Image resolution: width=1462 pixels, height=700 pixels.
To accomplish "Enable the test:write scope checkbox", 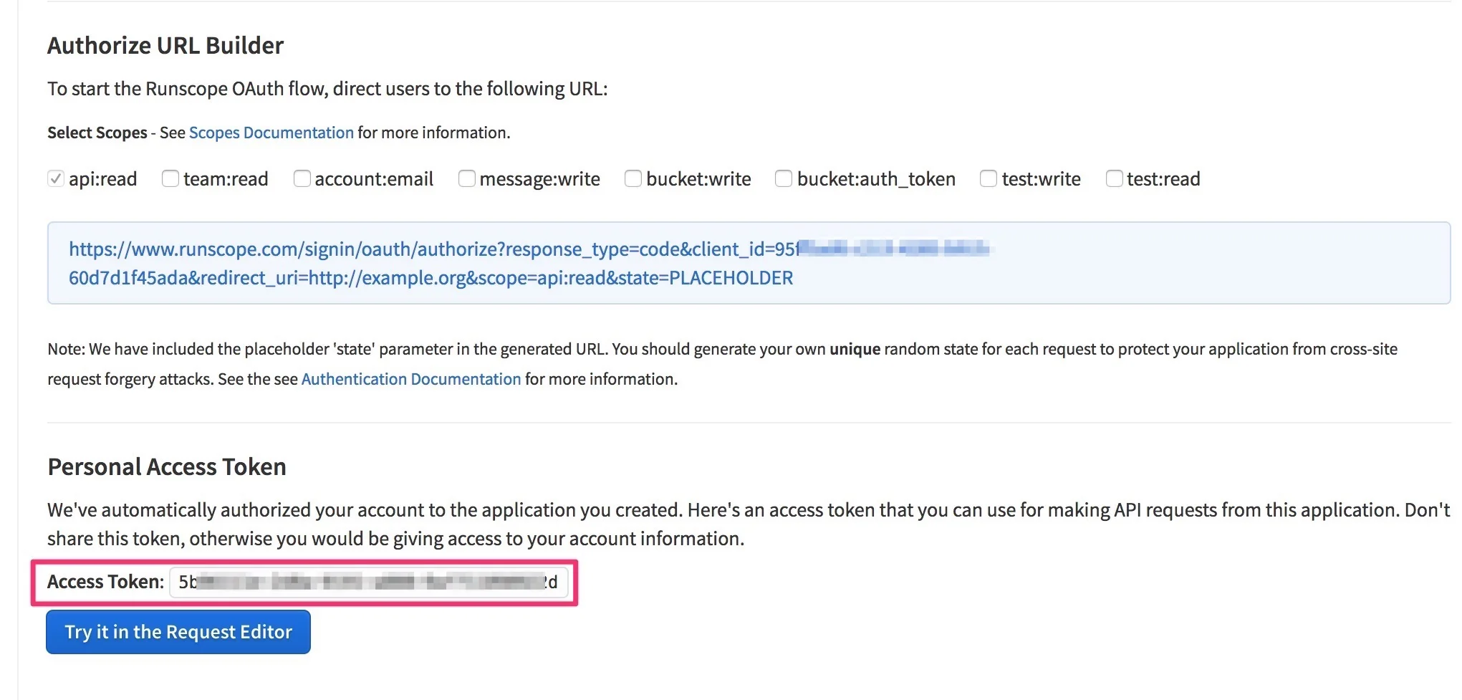I will click(x=988, y=178).
